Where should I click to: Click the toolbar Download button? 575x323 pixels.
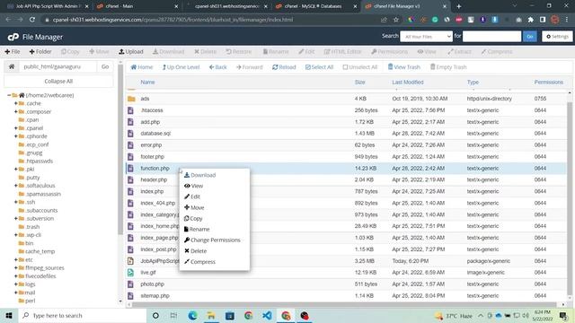click(168, 52)
